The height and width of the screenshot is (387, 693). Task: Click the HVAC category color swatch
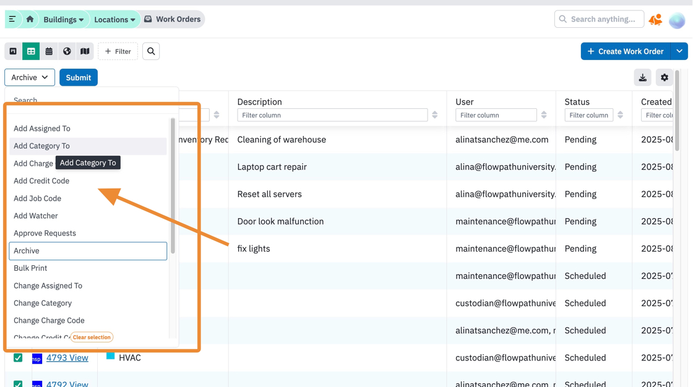111,355
